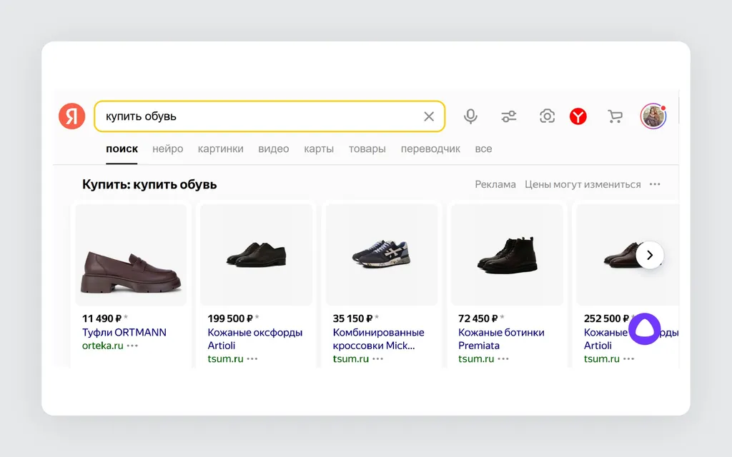Open search settings sliders icon

[509, 116]
